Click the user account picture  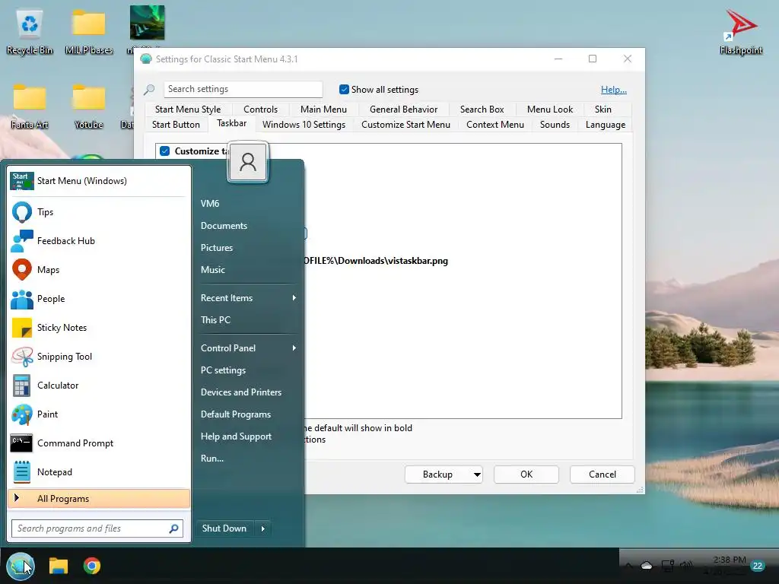pos(248,163)
